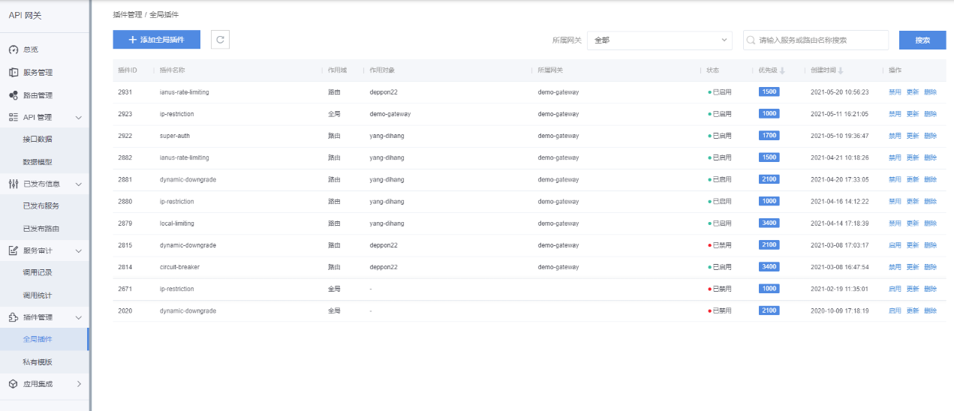Open 私有模版 in the sidebar
The height and width of the screenshot is (411, 954).
click(38, 361)
